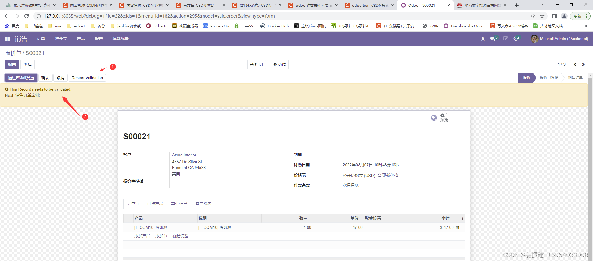Viewport: 593px width, 261px height.
Task: Click 更新价格 to refresh prices
Action: tap(388, 176)
